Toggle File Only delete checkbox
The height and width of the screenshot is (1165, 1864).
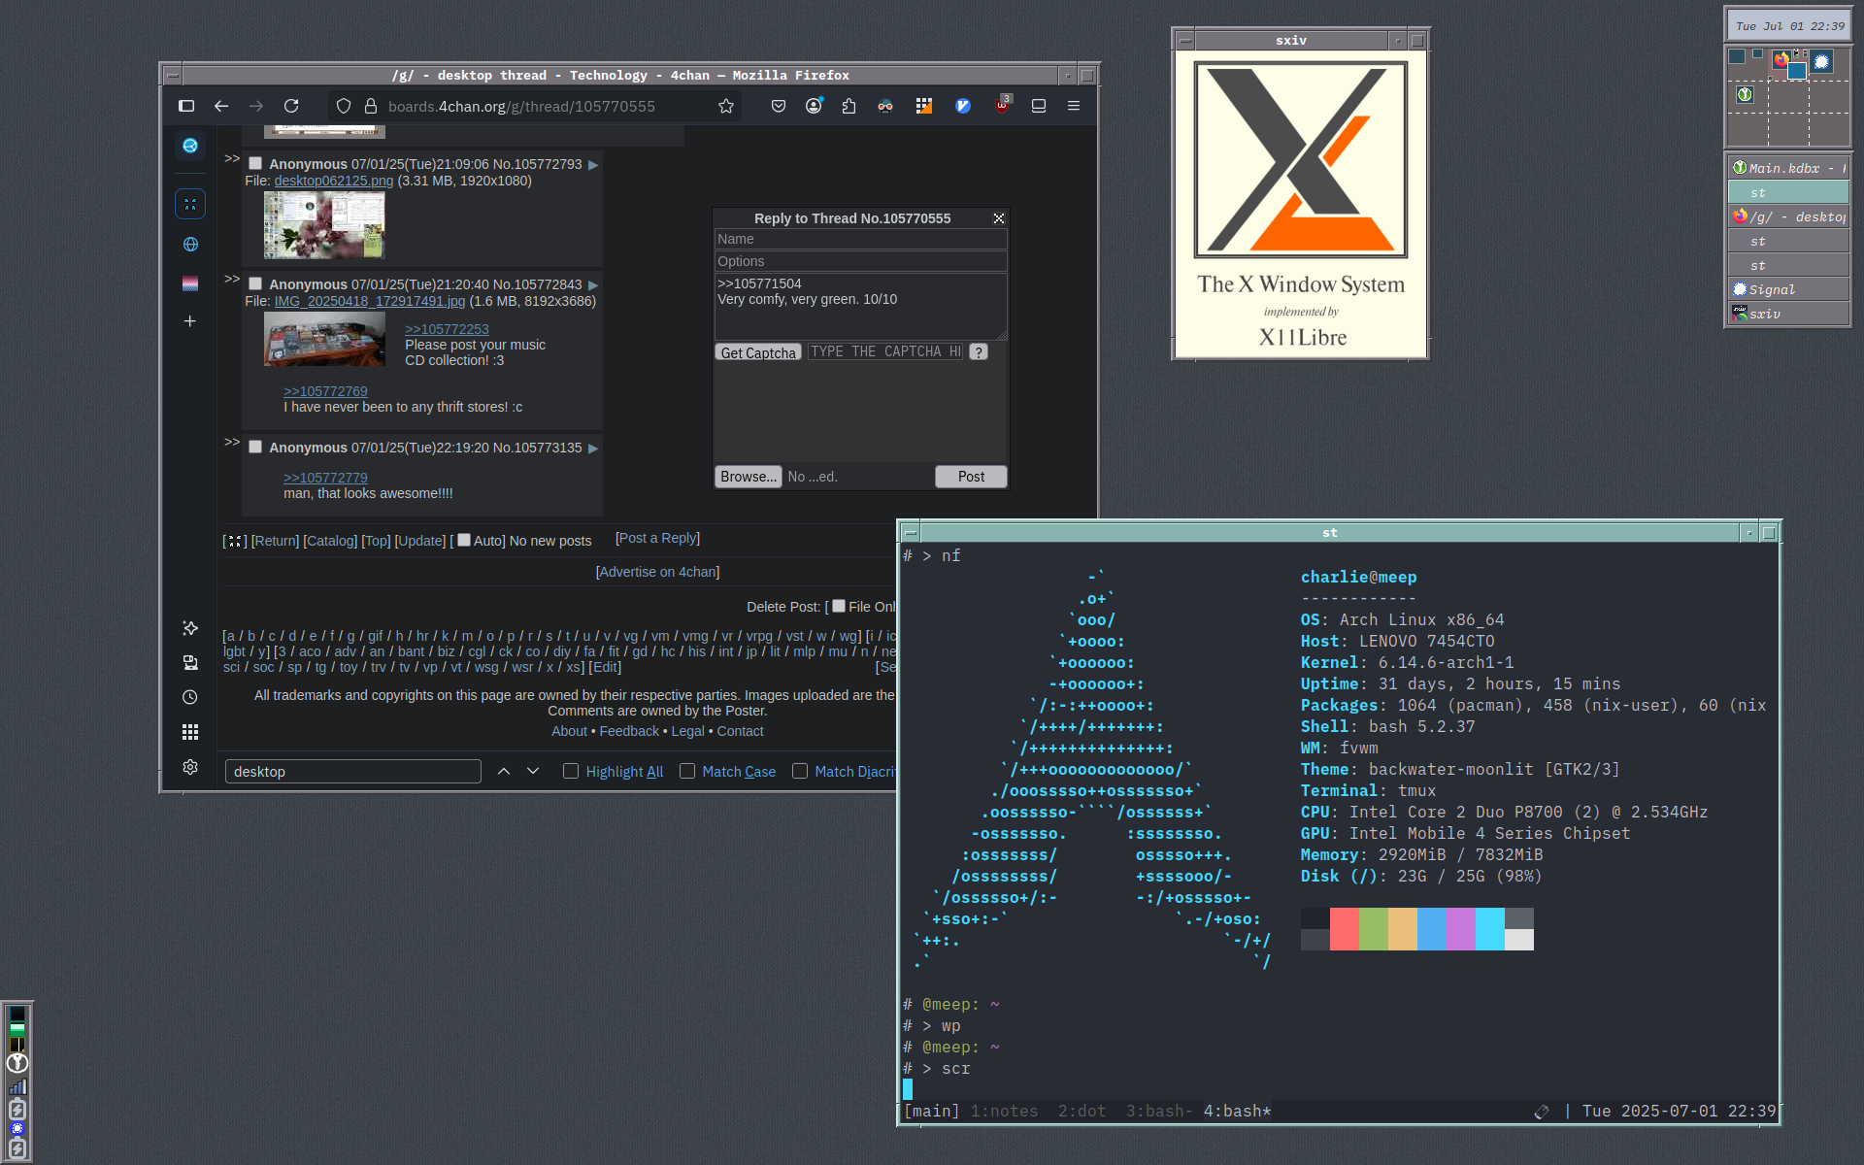tap(839, 606)
